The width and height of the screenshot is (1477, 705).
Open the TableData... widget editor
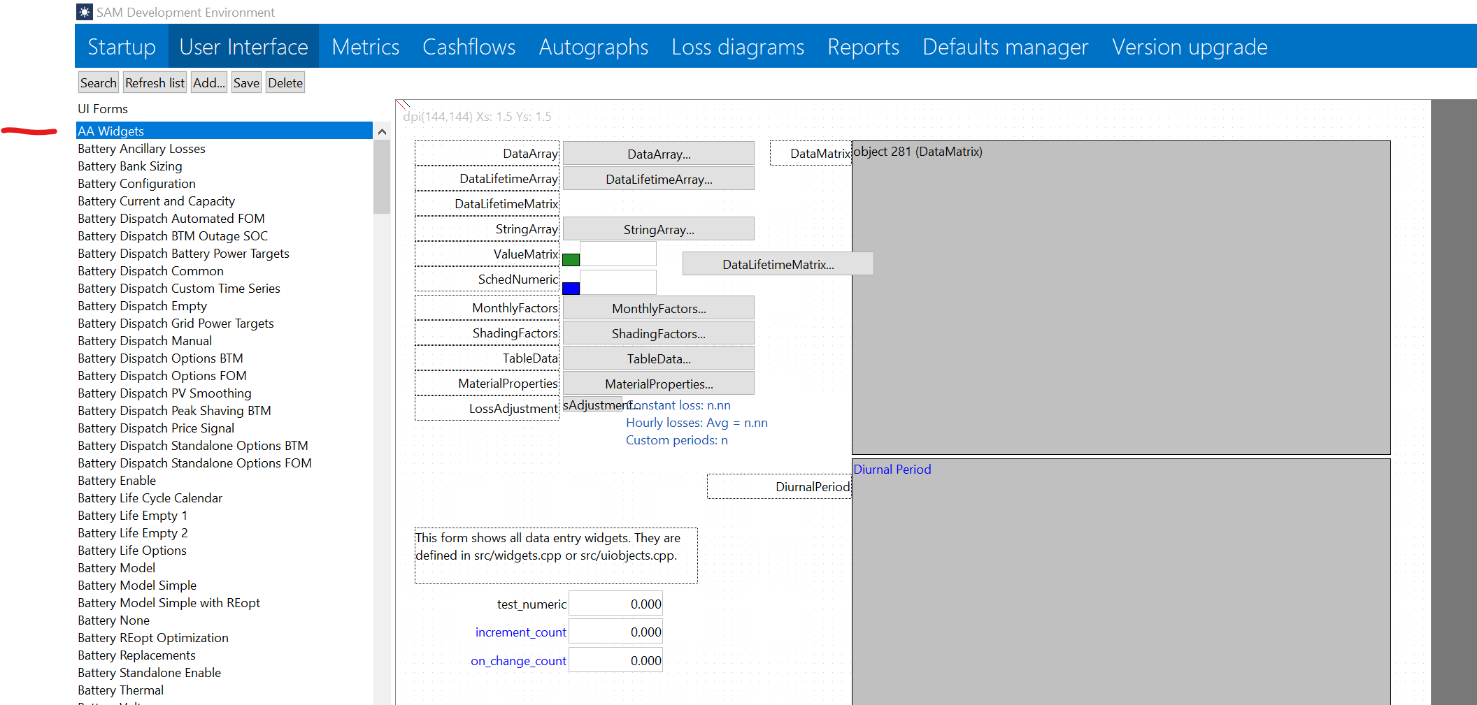[657, 358]
